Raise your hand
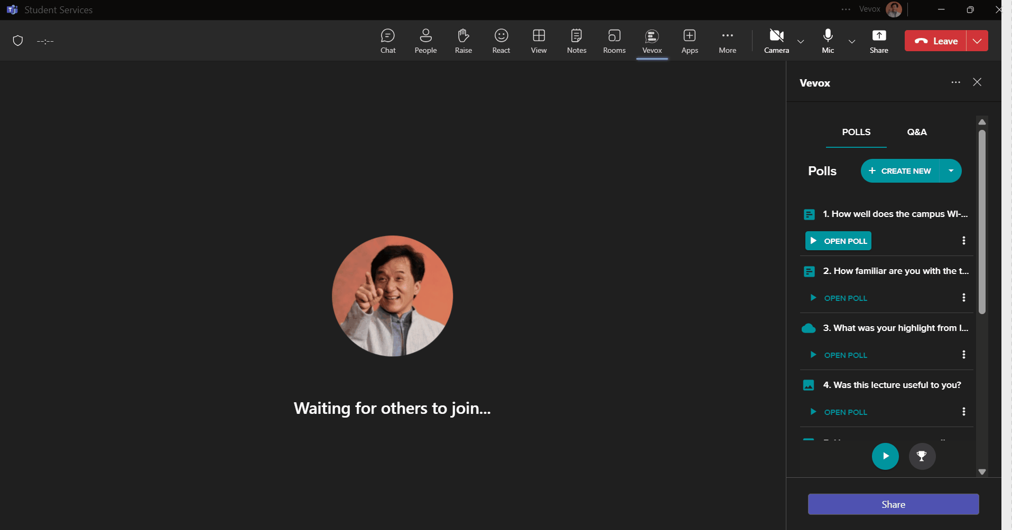1012x530 pixels. pyautogui.click(x=463, y=41)
